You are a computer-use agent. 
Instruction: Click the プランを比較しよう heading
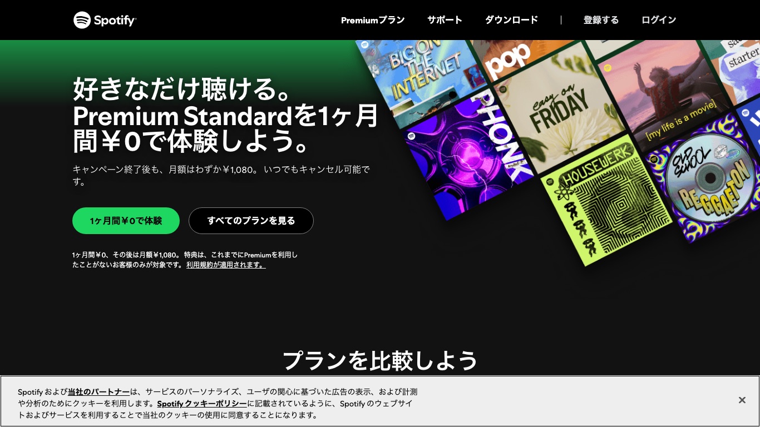(x=380, y=360)
